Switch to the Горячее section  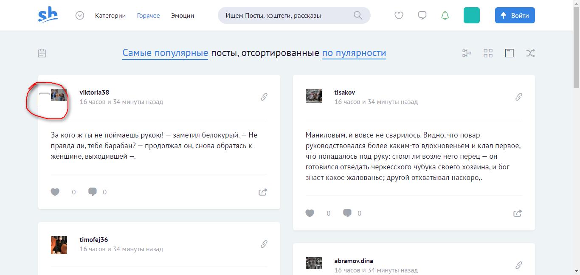pyautogui.click(x=148, y=16)
